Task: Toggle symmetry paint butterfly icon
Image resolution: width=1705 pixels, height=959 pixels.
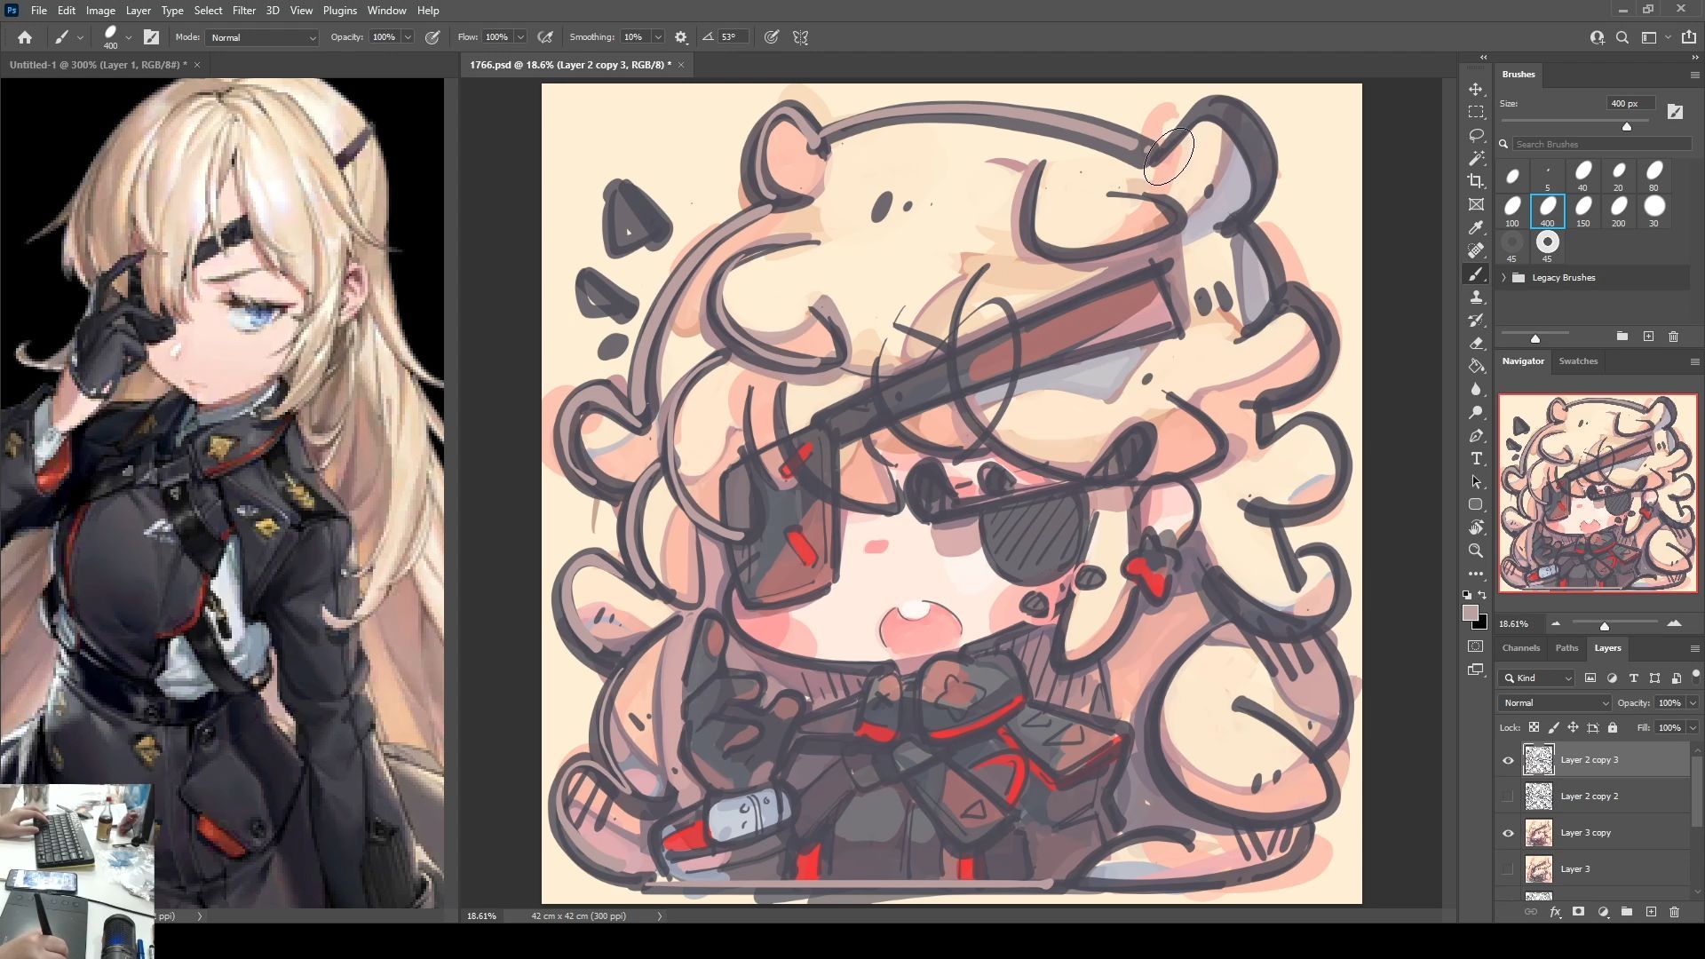Action: tap(801, 37)
